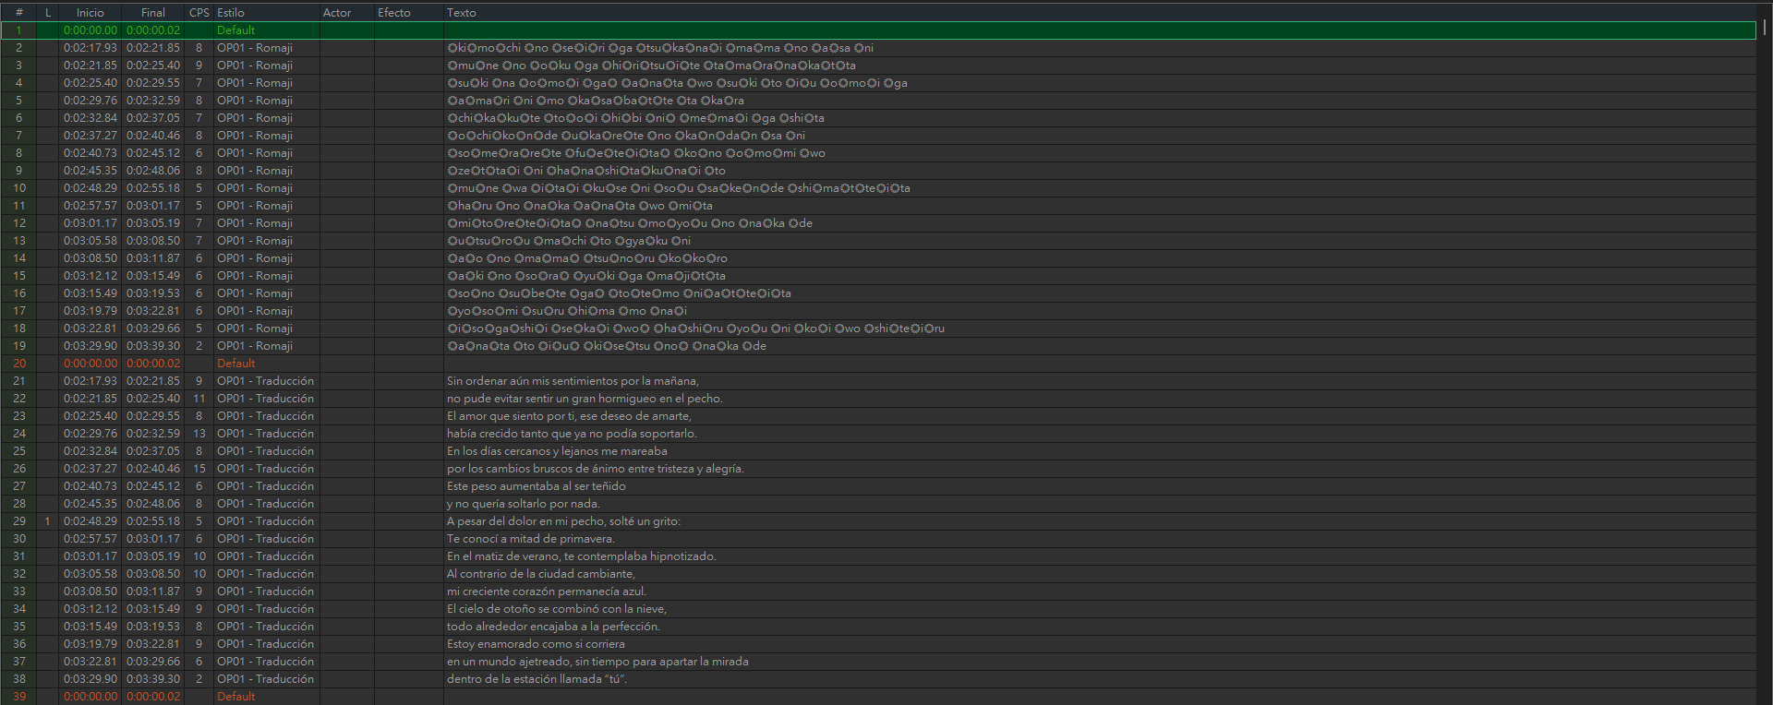Click the Efecto column header
The height and width of the screenshot is (705, 1773).
[x=394, y=13]
